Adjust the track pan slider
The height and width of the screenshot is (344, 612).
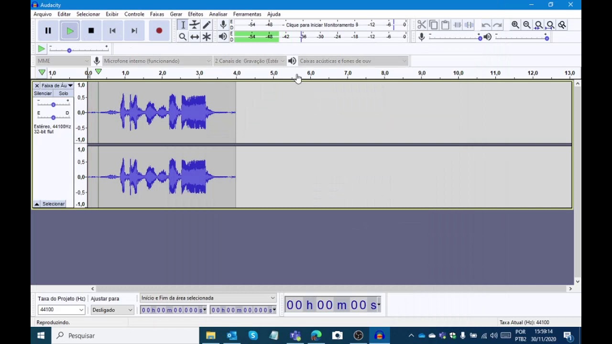click(53, 116)
